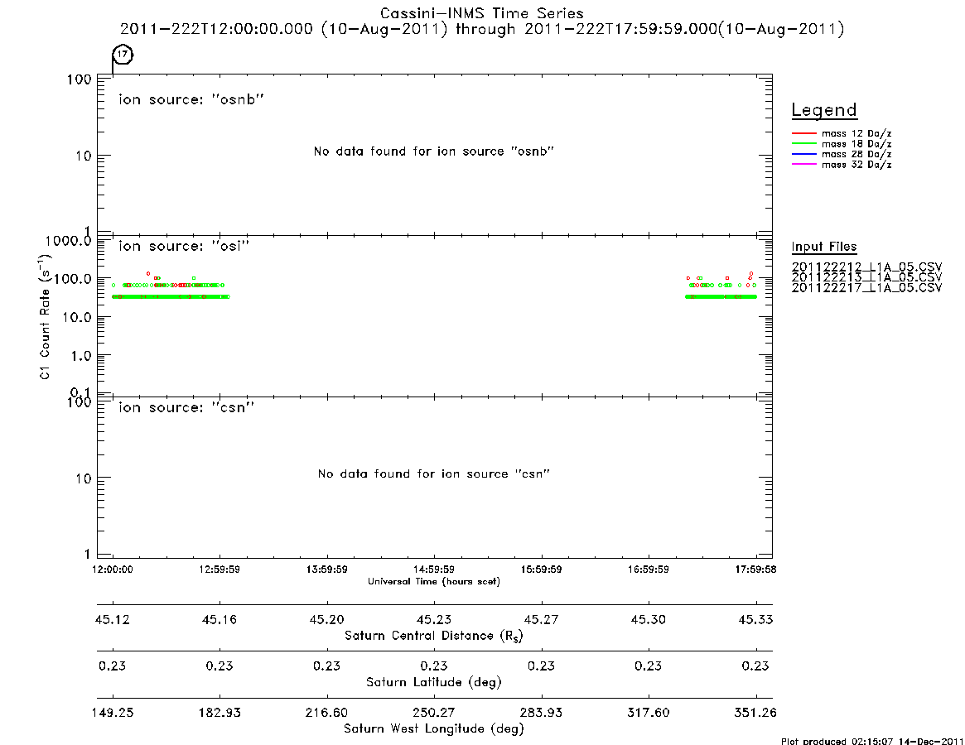The image size is (965, 745).
Task: Click the 149.25 longitude value
Action: [x=113, y=713]
